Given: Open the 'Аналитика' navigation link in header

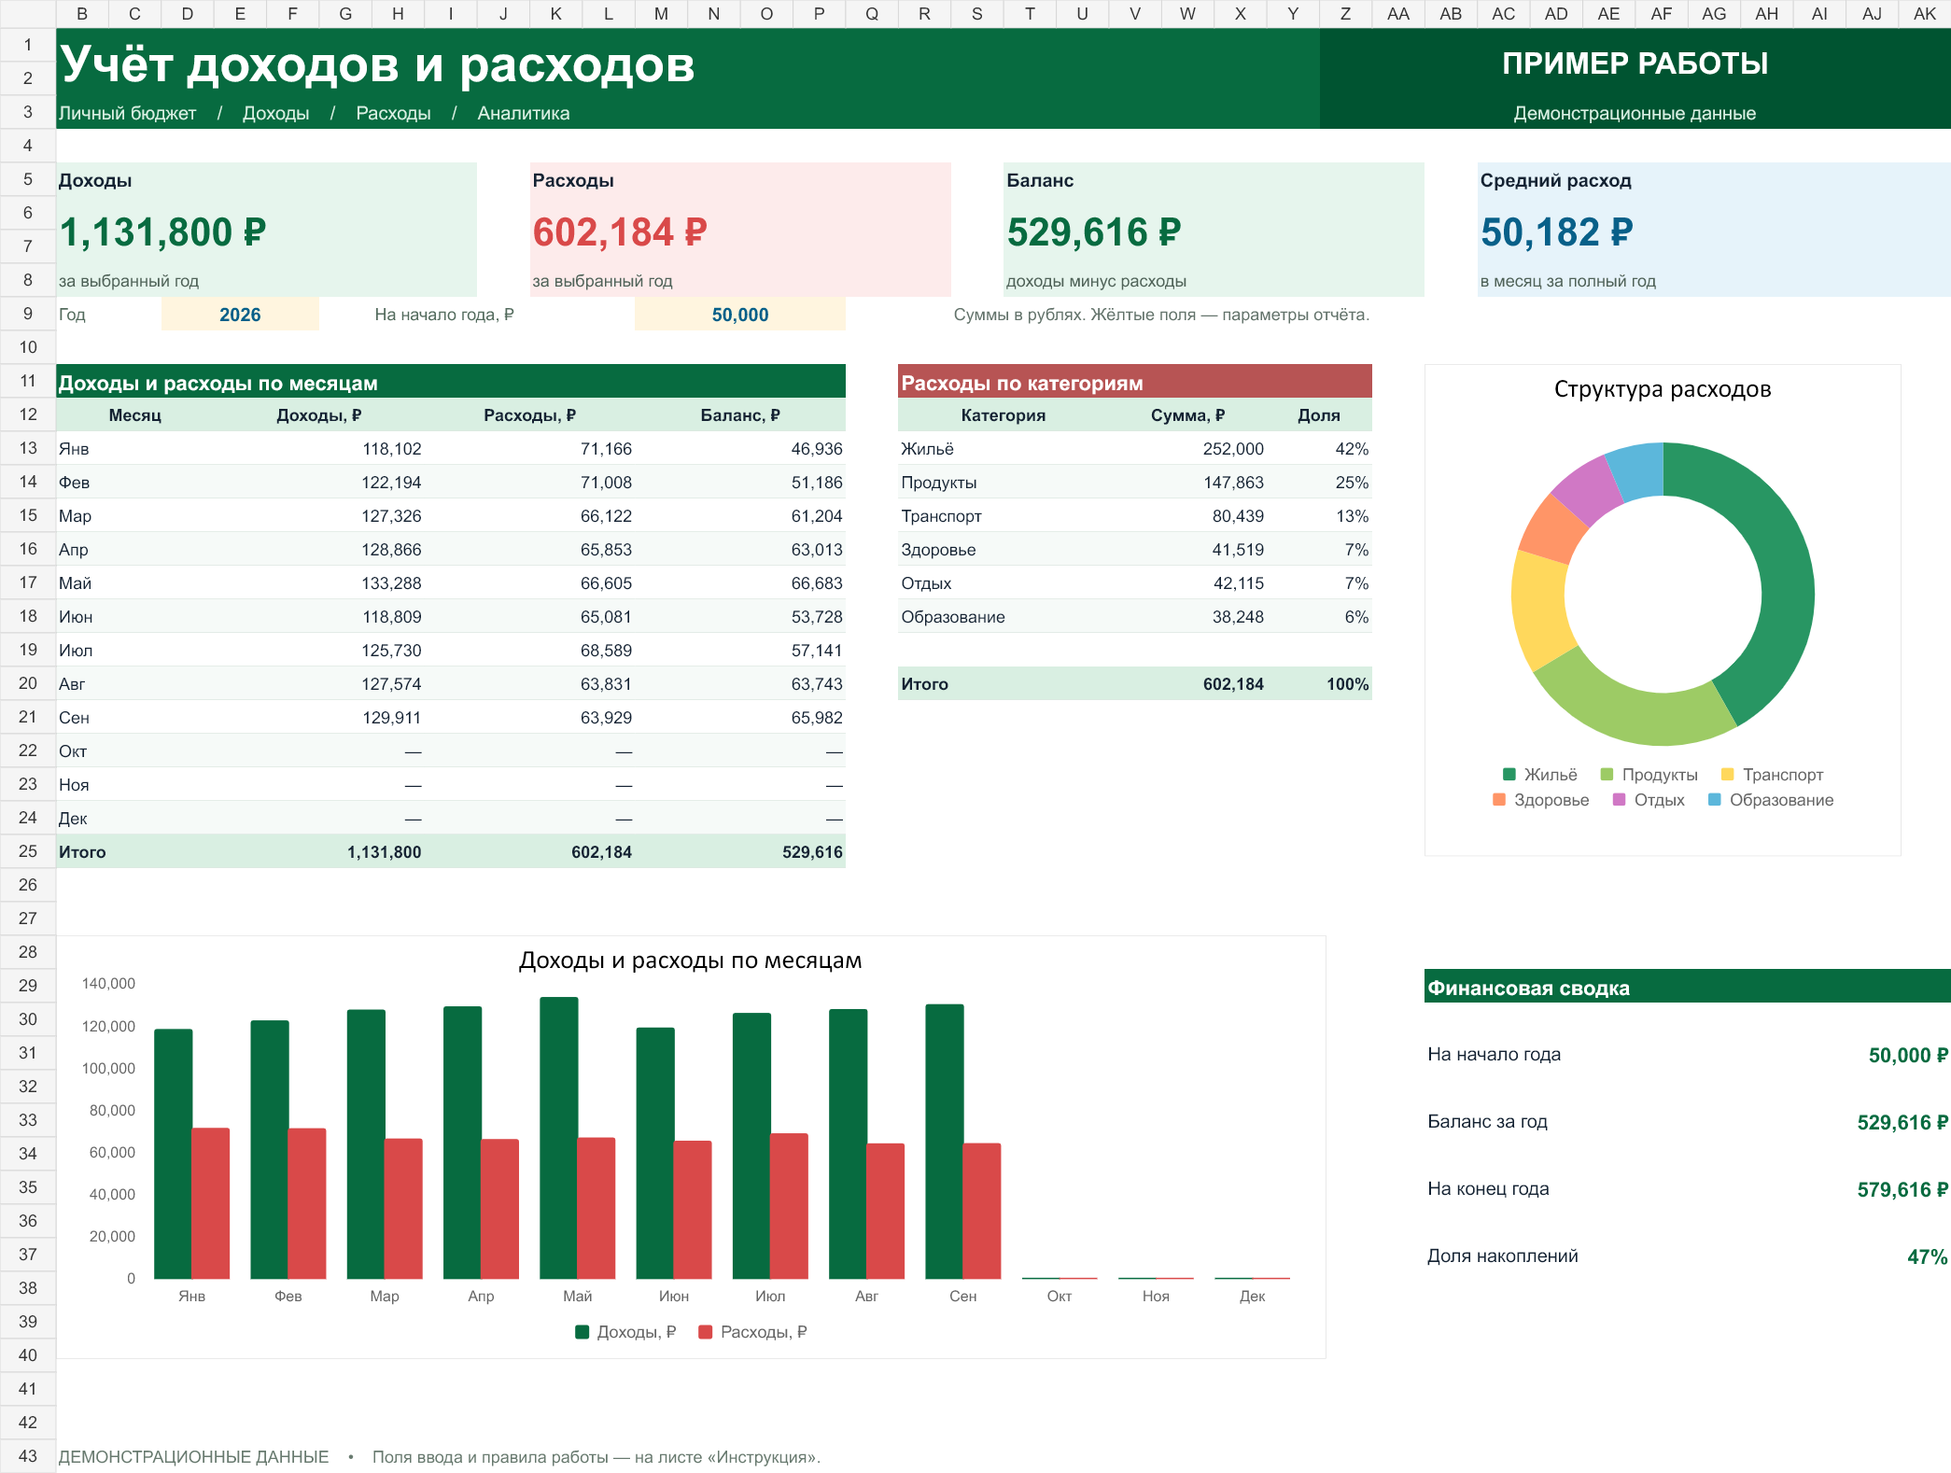Looking at the screenshot, I should click(x=523, y=113).
